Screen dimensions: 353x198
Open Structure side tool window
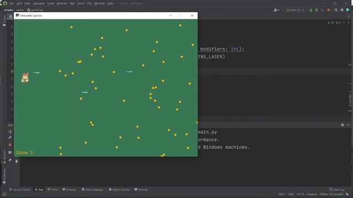click(4, 157)
